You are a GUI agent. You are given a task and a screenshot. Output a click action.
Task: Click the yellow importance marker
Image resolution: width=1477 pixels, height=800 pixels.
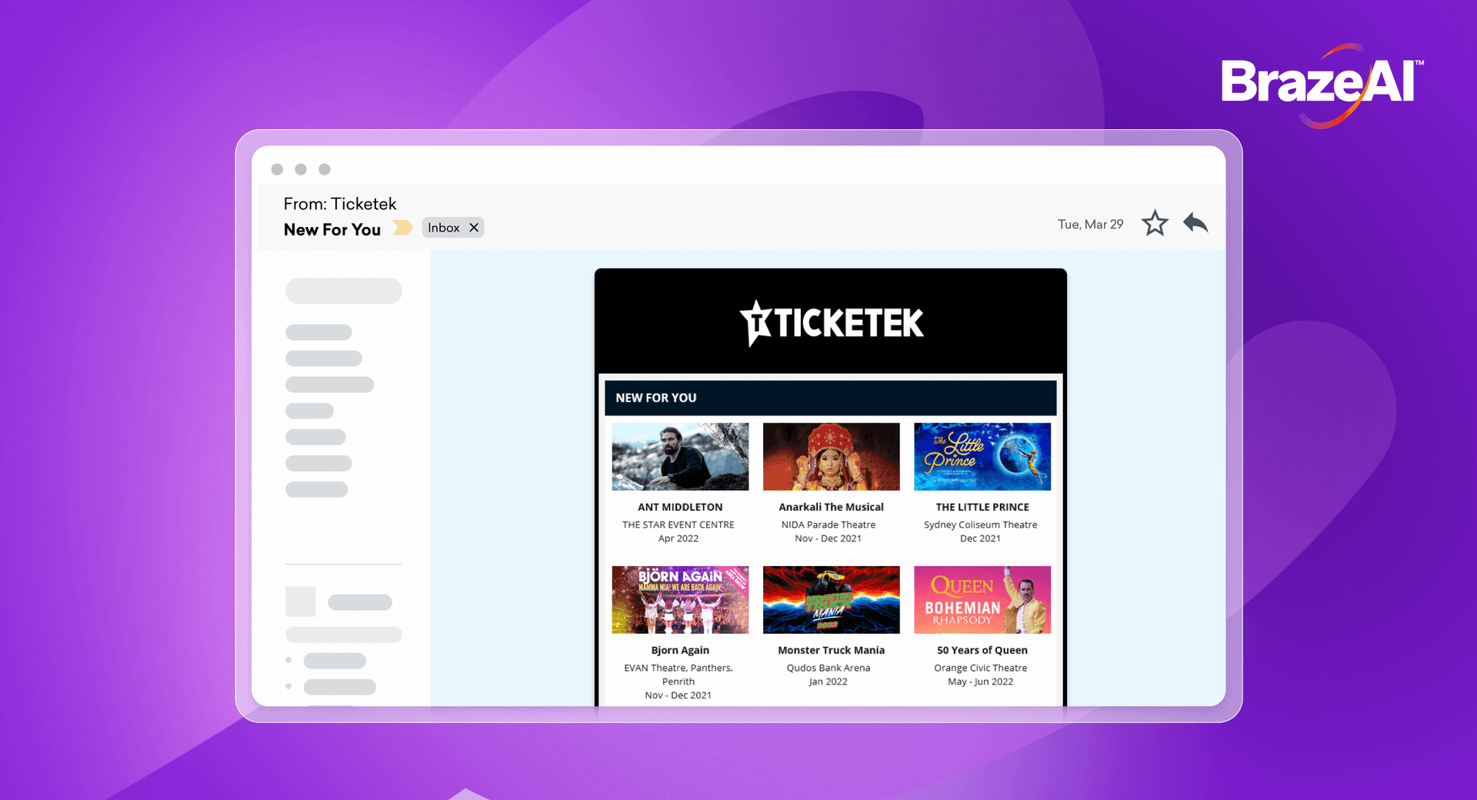point(403,228)
